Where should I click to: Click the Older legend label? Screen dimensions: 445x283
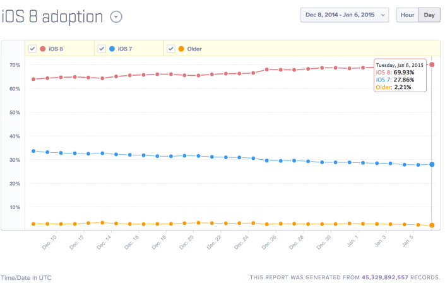[194, 48]
